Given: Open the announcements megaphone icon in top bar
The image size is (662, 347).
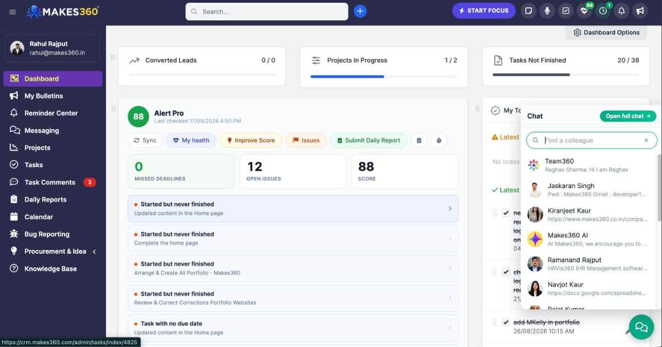Looking at the screenshot, I should click(x=640, y=10).
